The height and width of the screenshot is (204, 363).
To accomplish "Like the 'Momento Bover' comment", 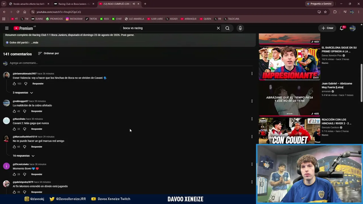I will (x=14, y=174).
